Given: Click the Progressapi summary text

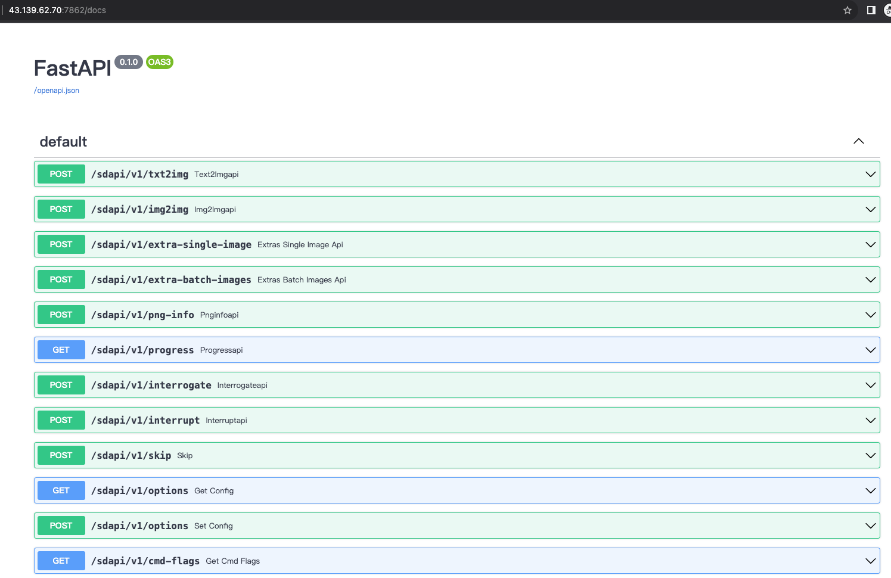Looking at the screenshot, I should coord(222,350).
